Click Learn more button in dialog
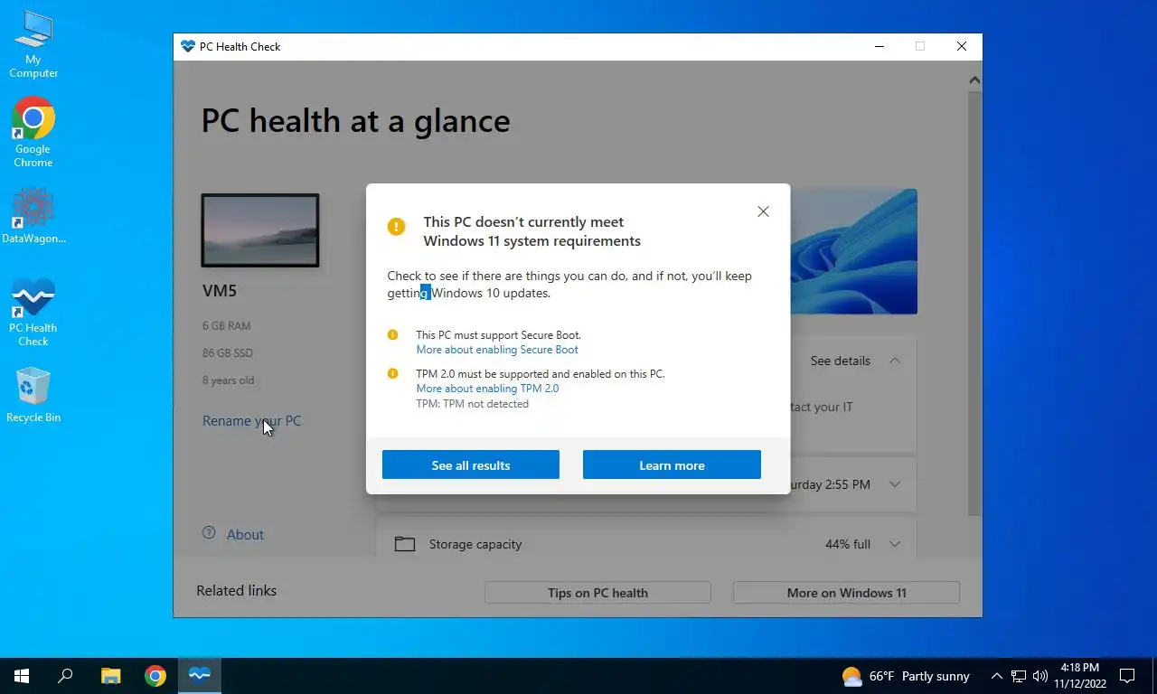 point(672,464)
